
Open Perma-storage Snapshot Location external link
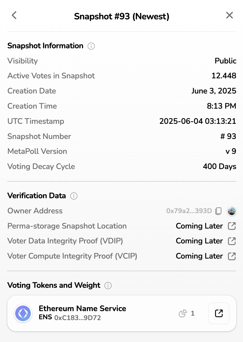(232, 226)
